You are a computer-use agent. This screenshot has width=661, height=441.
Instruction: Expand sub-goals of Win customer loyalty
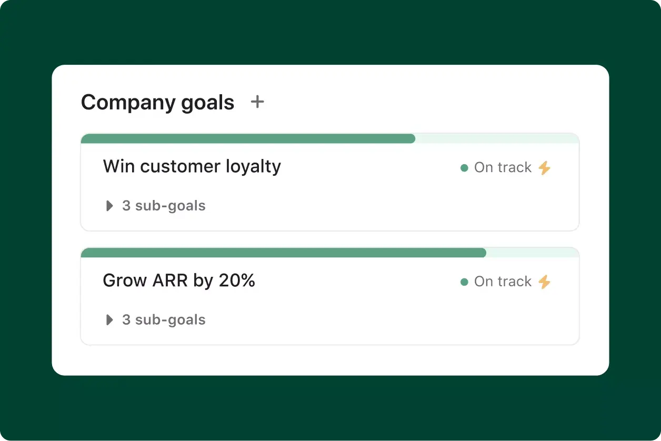click(155, 206)
